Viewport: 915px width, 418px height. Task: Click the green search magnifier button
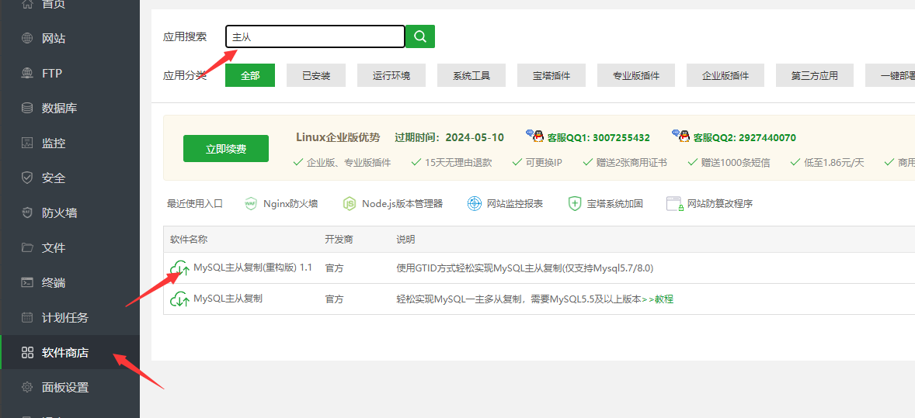coord(420,36)
